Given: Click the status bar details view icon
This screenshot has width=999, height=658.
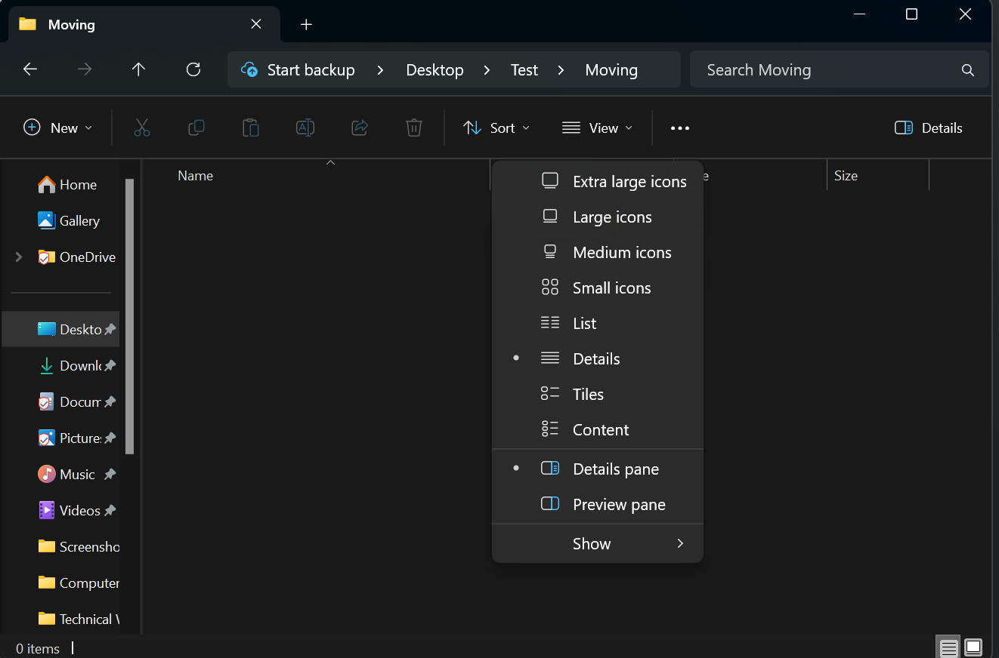Looking at the screenshot, I should tap(949, 647).
